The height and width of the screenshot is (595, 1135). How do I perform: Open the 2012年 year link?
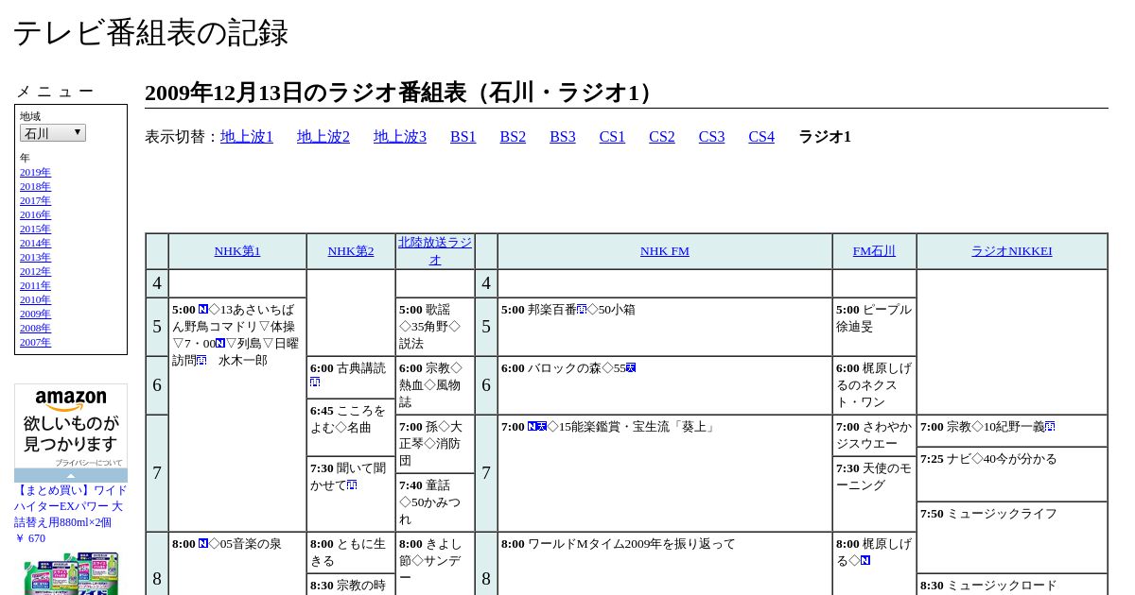35,271
